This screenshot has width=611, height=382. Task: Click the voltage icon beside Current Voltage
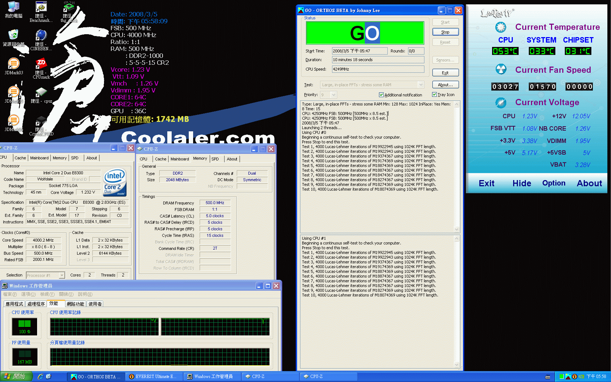pos(501,103)
